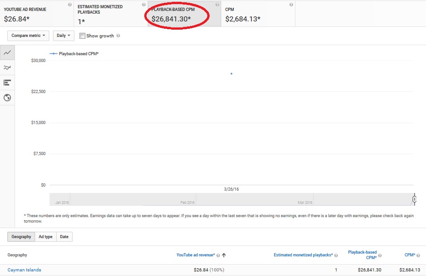Open the Compare metric dropdown

28,36
